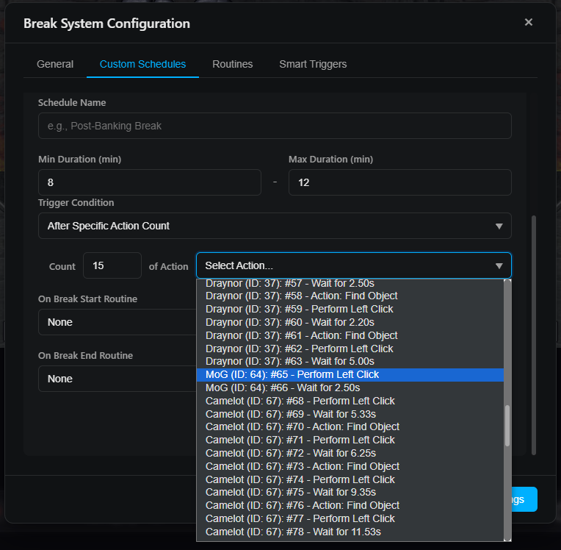Pick Draynor #63 Wait for 5.00s
This screenshot has height=550, width=561.
tap(350, 361)
